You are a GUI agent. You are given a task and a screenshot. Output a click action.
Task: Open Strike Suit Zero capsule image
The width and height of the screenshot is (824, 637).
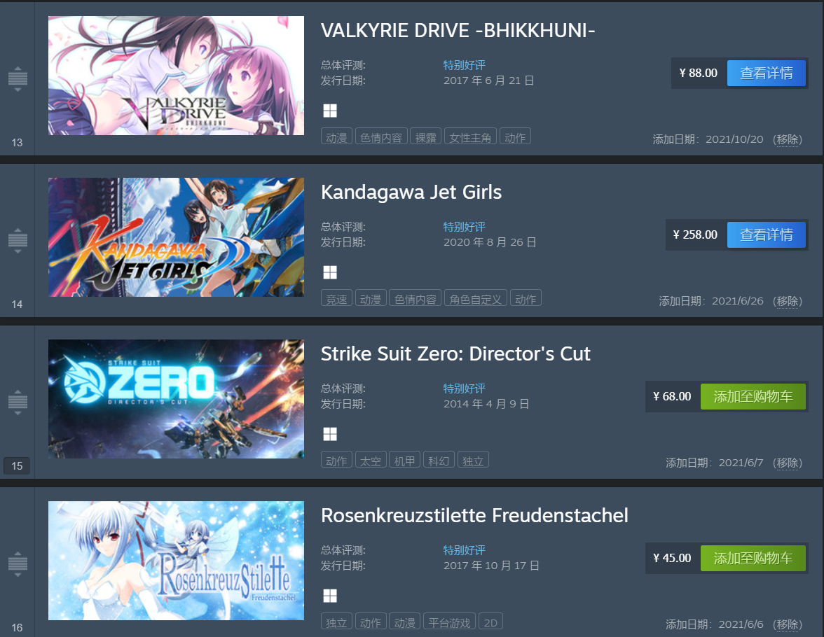click(176, 399)
